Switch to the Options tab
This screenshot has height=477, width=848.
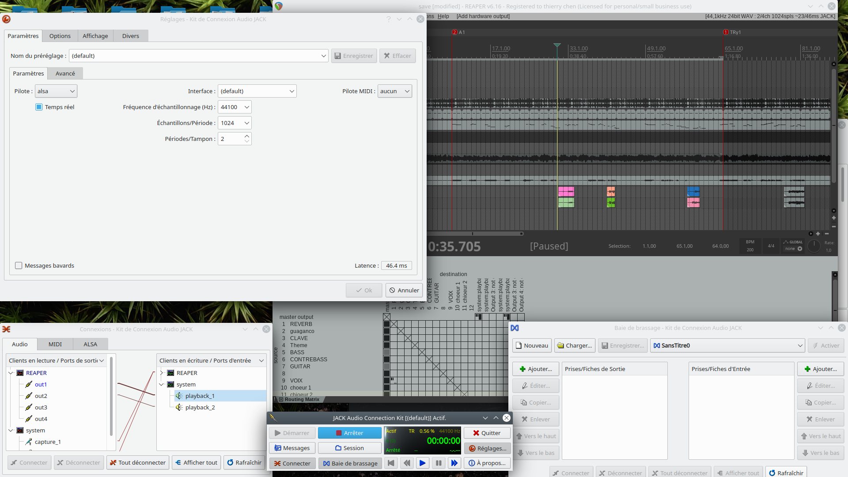60,36
